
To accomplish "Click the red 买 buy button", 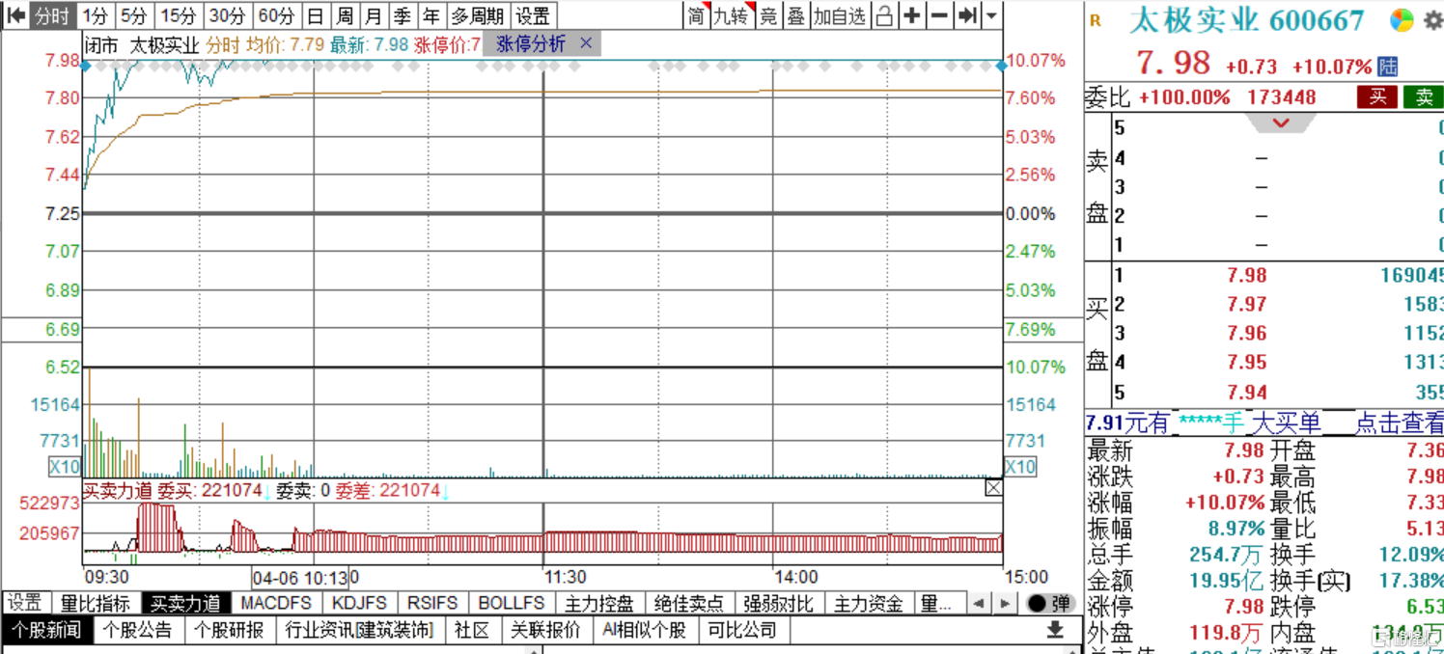I will coord(1377,96).
